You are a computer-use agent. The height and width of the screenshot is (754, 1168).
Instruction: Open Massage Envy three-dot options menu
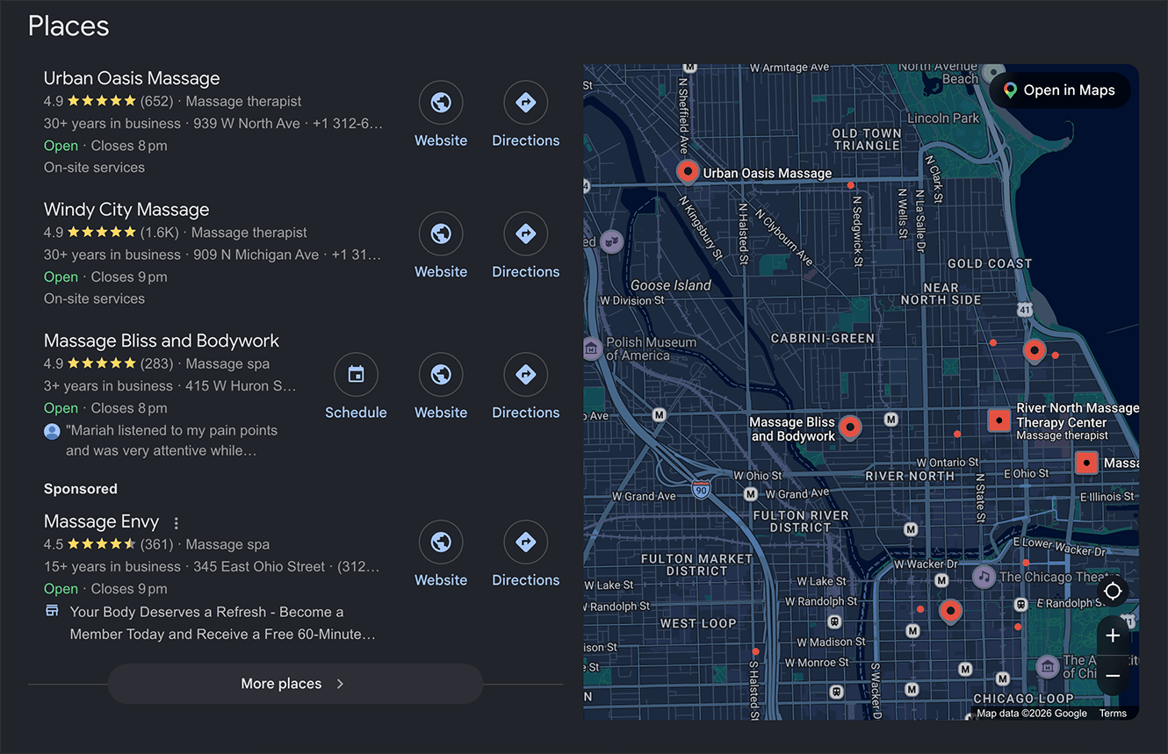[176, 523]
